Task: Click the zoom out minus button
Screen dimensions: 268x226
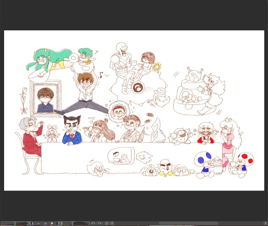Action: click(38, 223)
